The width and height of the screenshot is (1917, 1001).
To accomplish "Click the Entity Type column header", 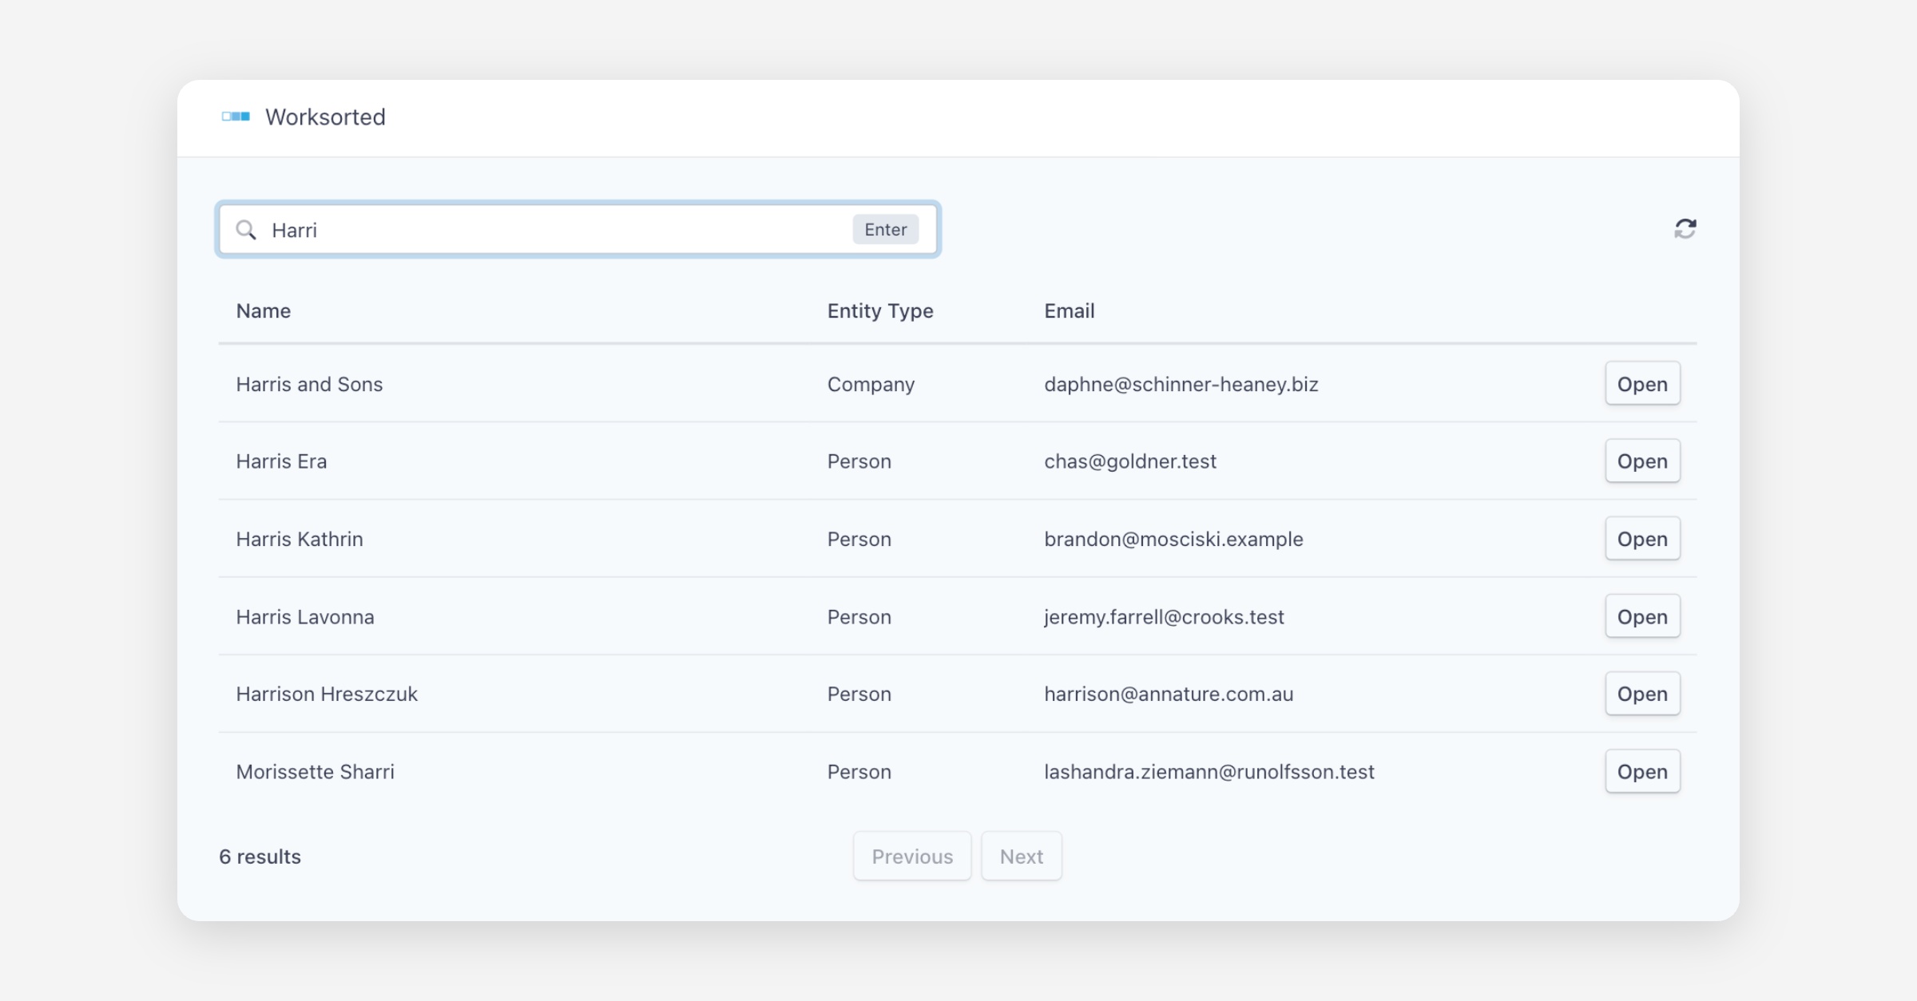I will [879, 311].
